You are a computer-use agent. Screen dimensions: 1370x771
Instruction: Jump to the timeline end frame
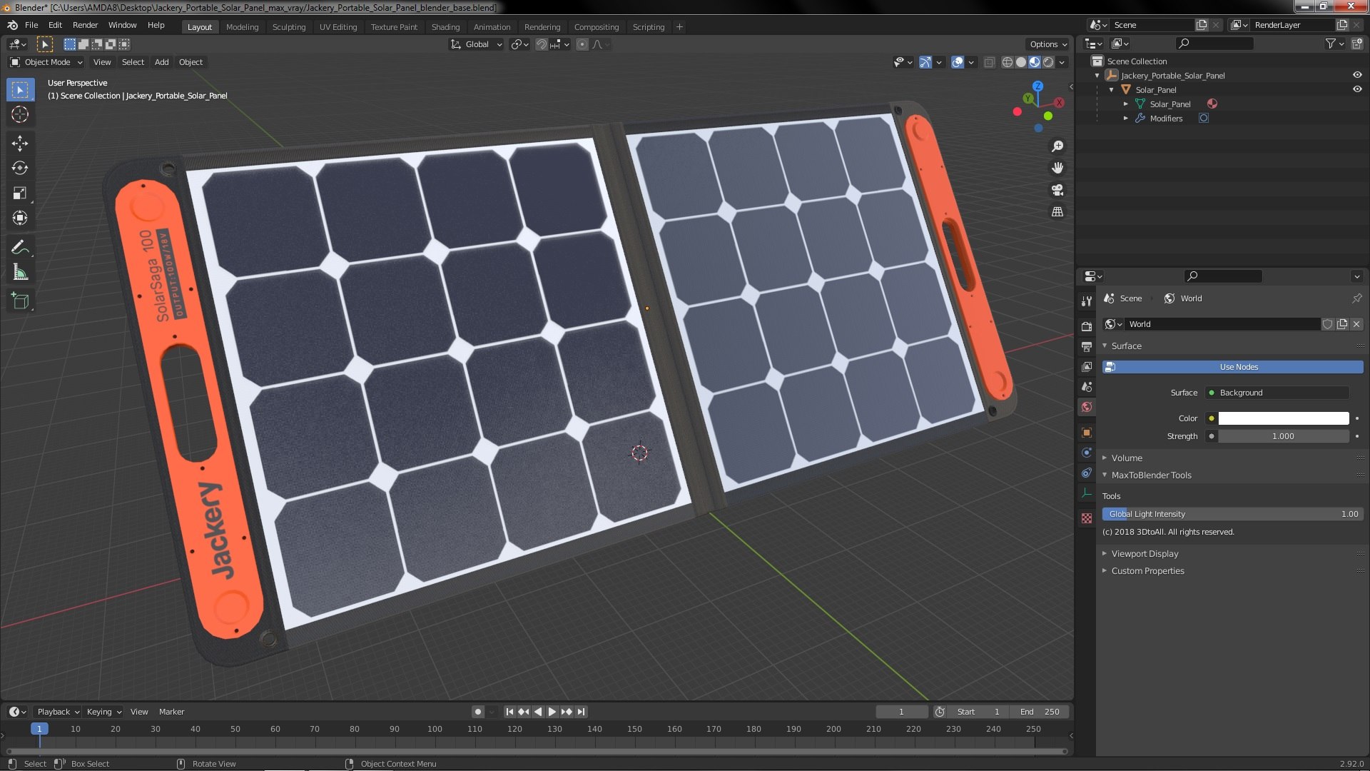click(582, 712)
